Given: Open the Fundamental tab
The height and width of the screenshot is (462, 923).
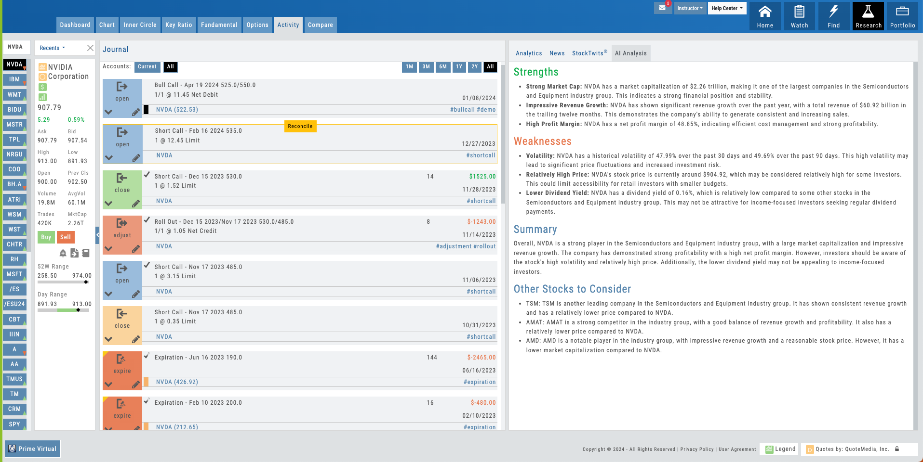Looking at the screenshot, I should (219, 25).
